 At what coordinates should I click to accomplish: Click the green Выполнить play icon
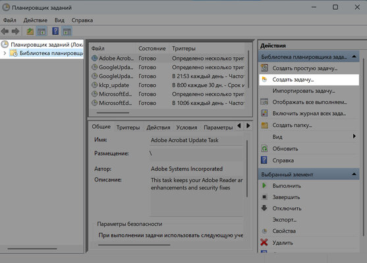pyautogui.click(x=264, y=185)
